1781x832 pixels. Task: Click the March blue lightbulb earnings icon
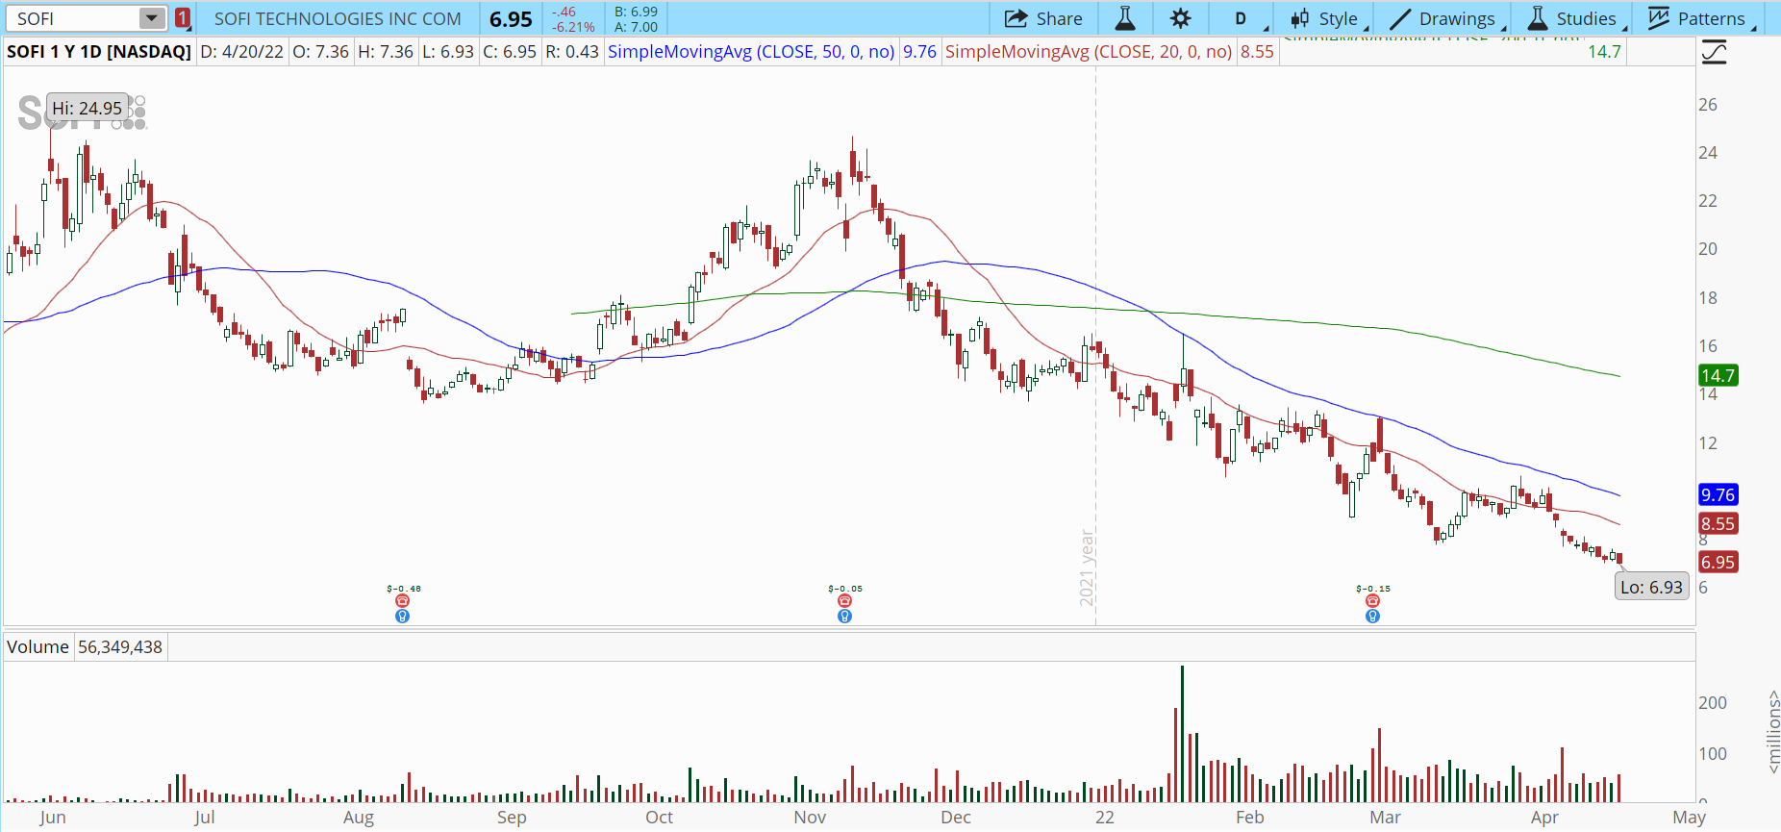[1372, 617]
